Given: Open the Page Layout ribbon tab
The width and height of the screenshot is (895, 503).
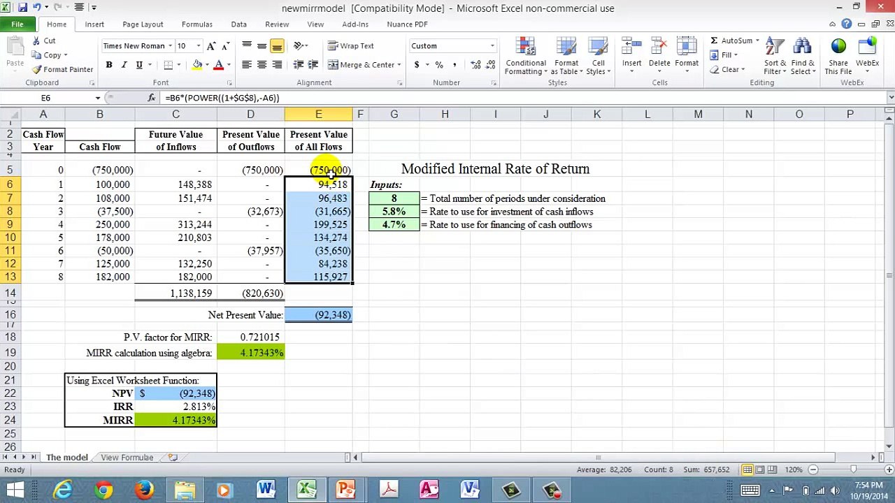Looking at the screenshot, I should tap(143, 24).
